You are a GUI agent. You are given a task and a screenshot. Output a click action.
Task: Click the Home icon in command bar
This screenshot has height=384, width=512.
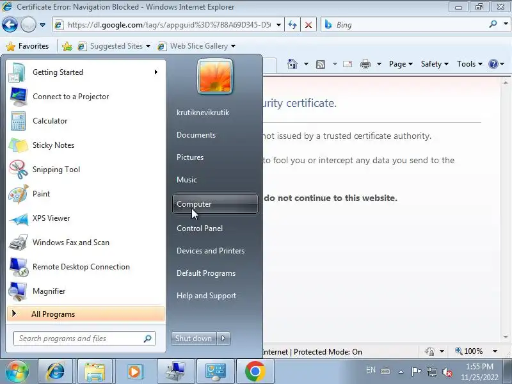click(292, 64)
